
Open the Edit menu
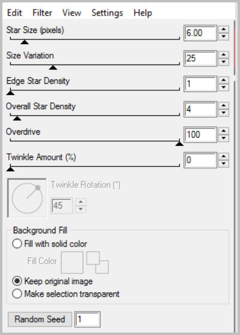[x=14, y=13]
